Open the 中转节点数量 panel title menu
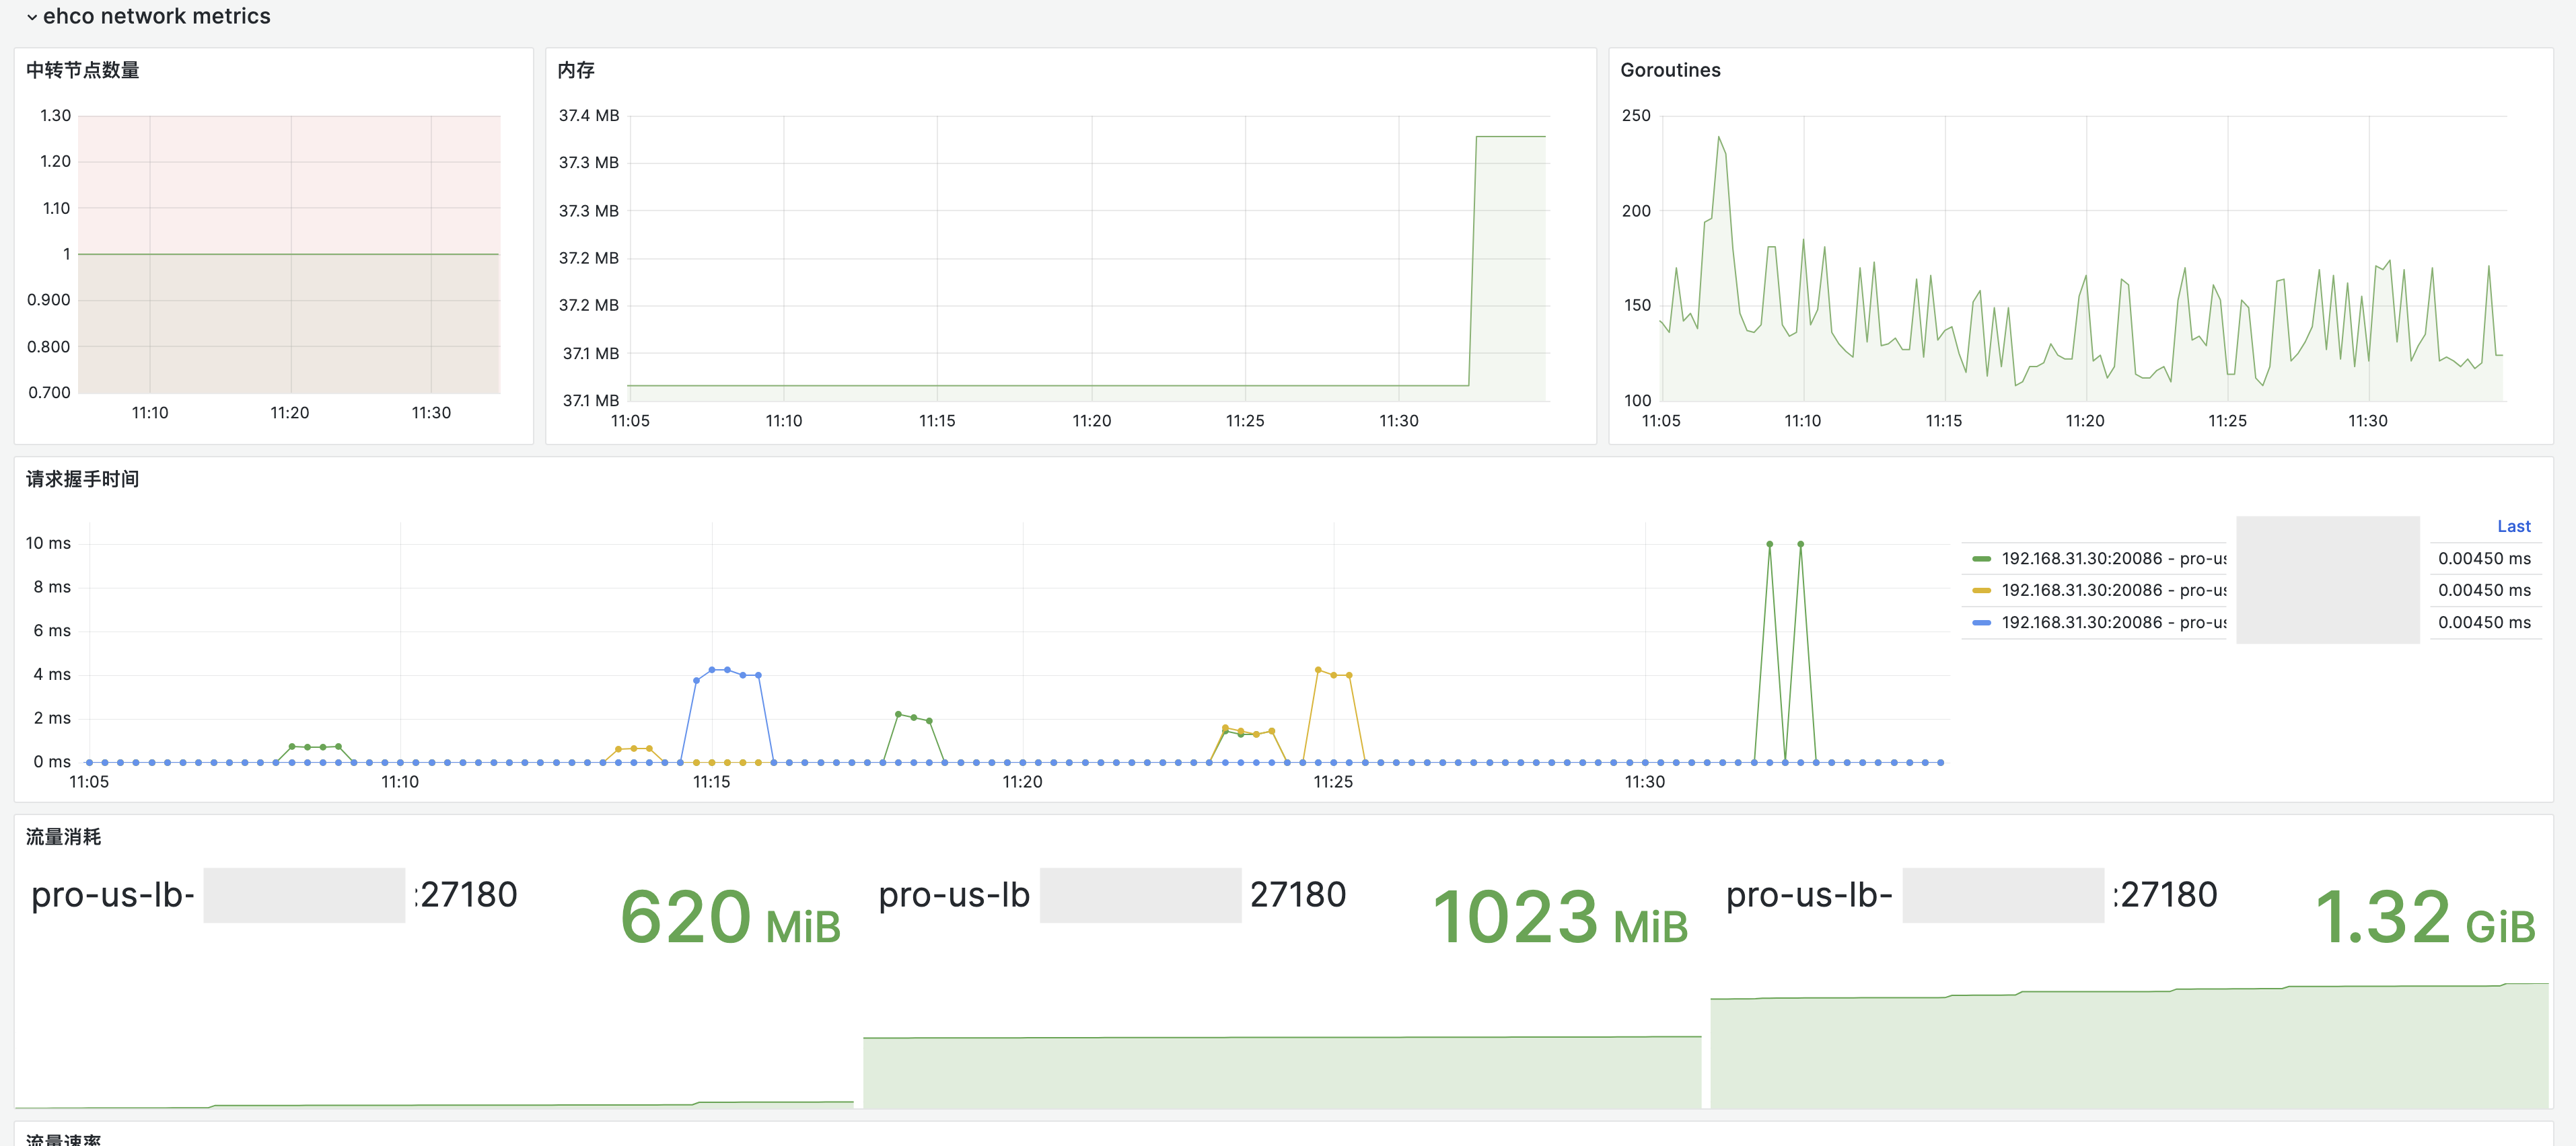This screenshot has width=2576, height=1146. coord(83,70)
